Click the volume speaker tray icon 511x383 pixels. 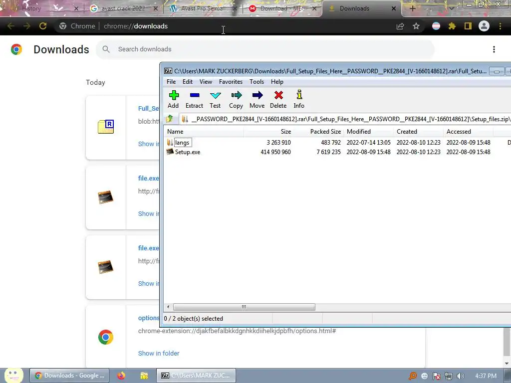tap(460, 376)
